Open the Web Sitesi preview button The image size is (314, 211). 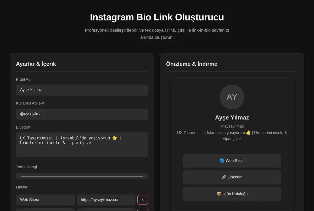coord(232,161)
